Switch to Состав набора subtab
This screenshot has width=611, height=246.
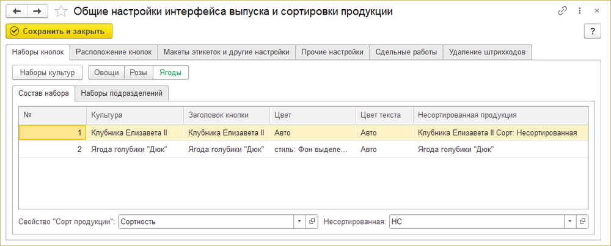pos(43,93)
